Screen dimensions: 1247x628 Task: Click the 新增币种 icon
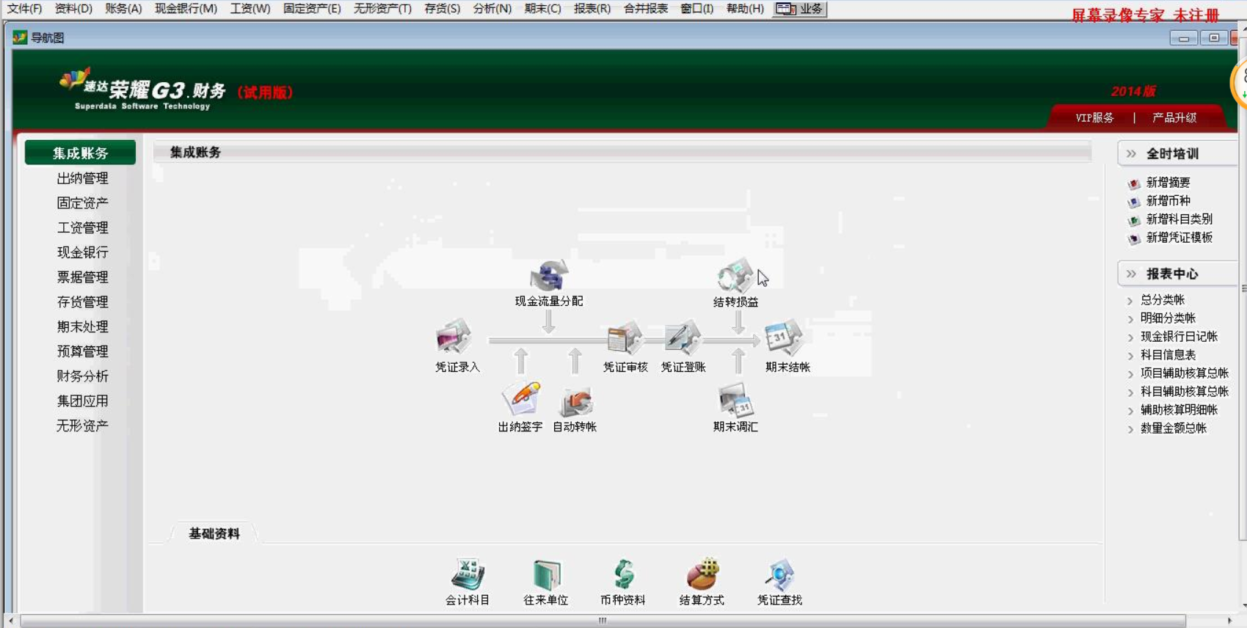coord(1134,202)
